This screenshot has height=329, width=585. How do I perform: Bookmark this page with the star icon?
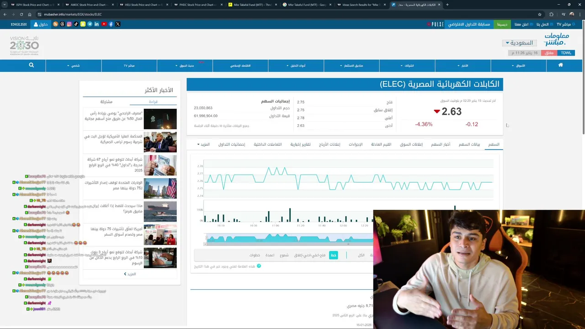pos(540,14)
